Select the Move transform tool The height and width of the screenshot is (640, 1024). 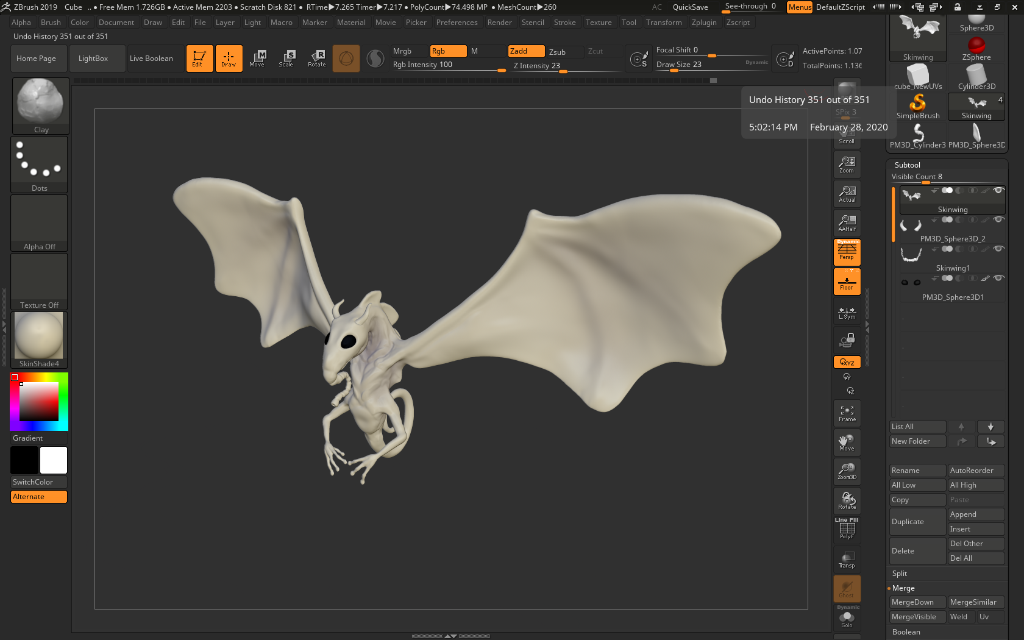coord(257,59)
